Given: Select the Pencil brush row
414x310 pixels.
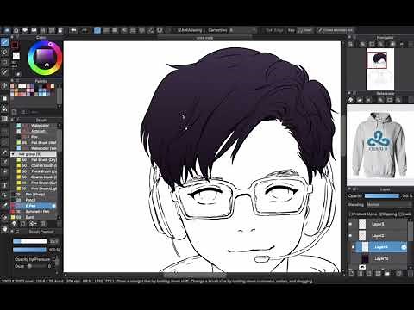Looking at the screenshot, I should (34, 200).
